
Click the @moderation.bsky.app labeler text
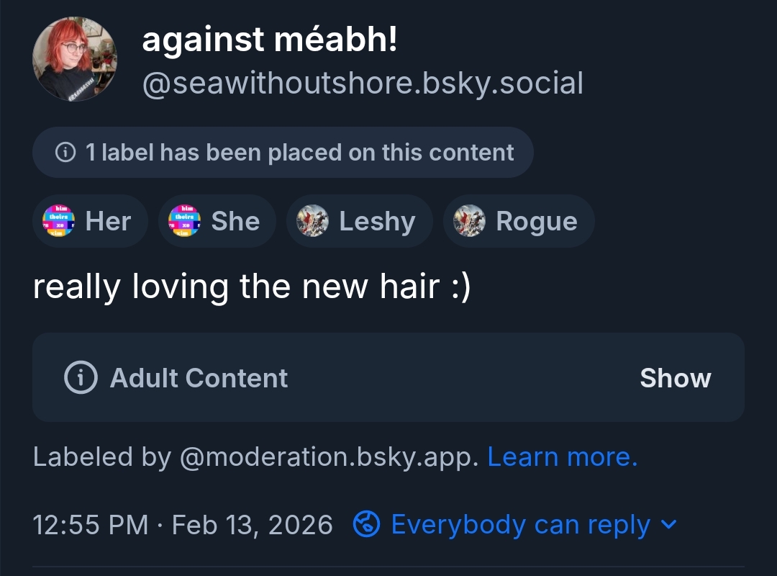[328, 456]
